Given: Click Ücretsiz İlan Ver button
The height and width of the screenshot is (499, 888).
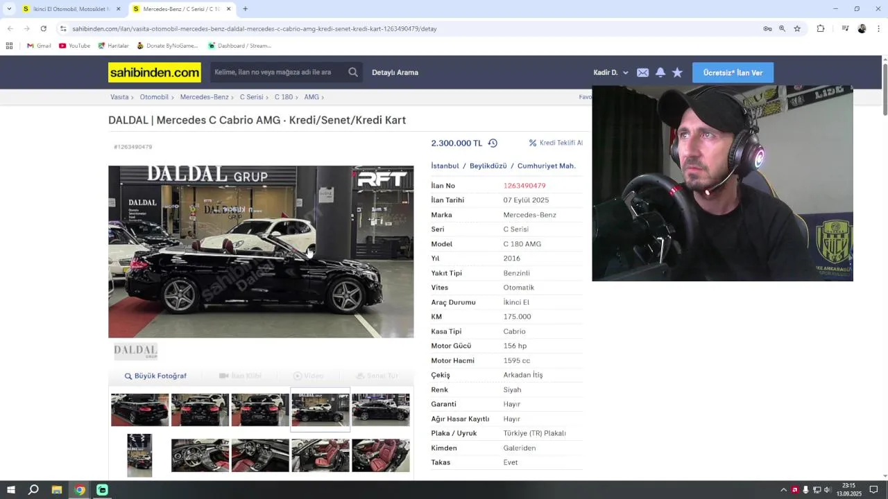Looking at the screenshot, I should (733, 73).
